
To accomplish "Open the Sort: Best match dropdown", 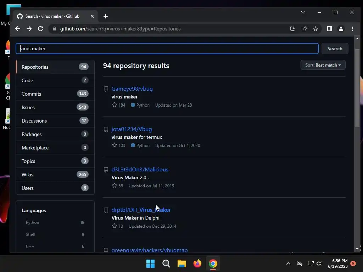I will point(323,65).
